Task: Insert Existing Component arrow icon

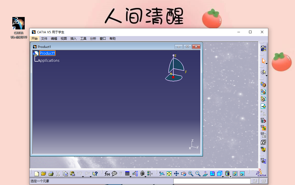Action: click(263, 106)
